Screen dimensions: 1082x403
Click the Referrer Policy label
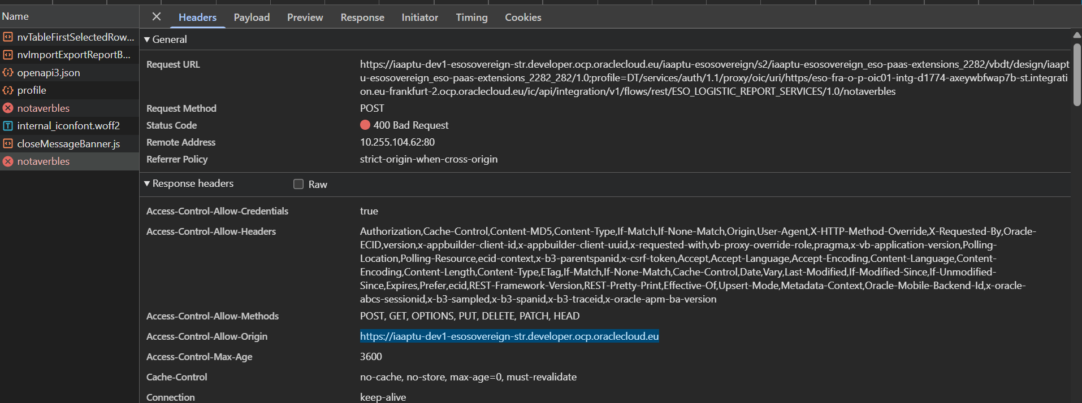coord(177,159)
